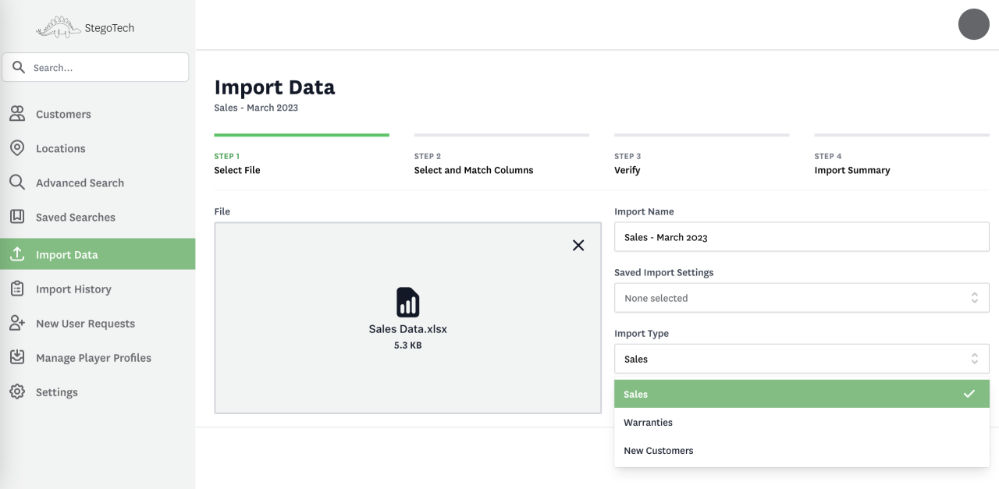This screenshot has height=489, width=999.
Task: Go to Step 2 Select and Match Columns
Action: click(x=501, y=156)
